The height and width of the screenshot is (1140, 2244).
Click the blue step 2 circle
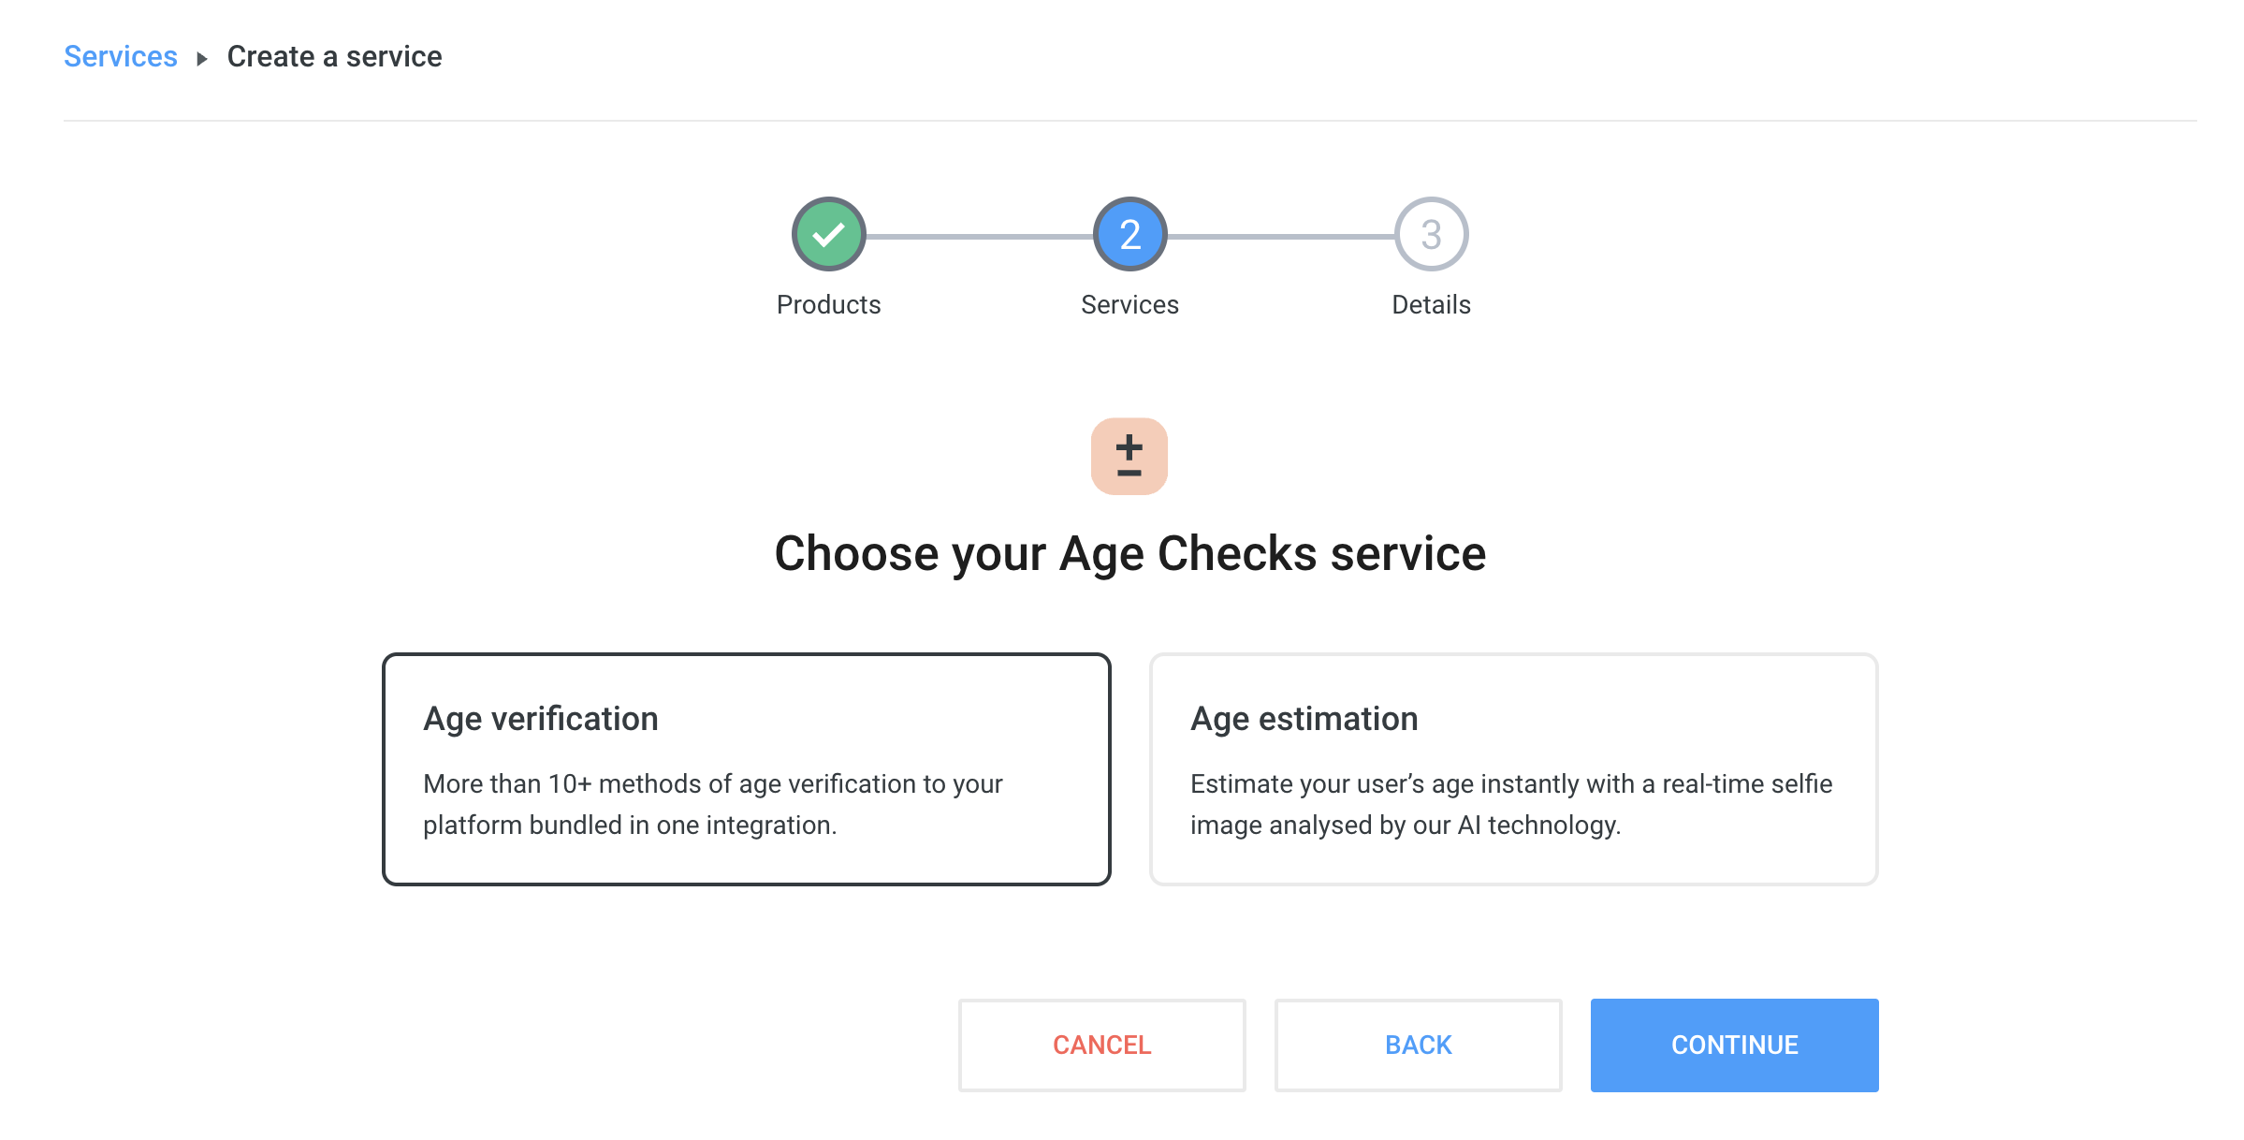pos(1130,234)
